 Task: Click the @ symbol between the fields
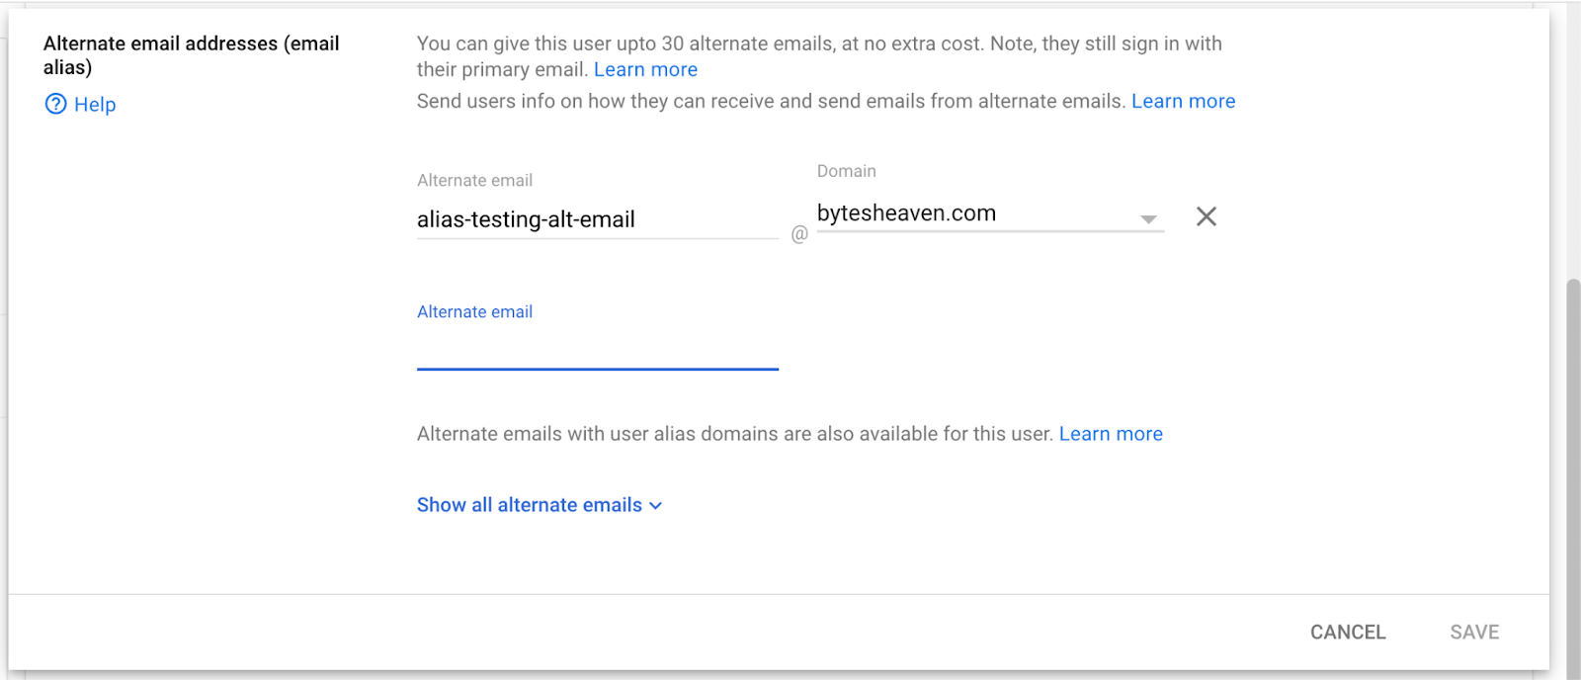tap(799, 233)
